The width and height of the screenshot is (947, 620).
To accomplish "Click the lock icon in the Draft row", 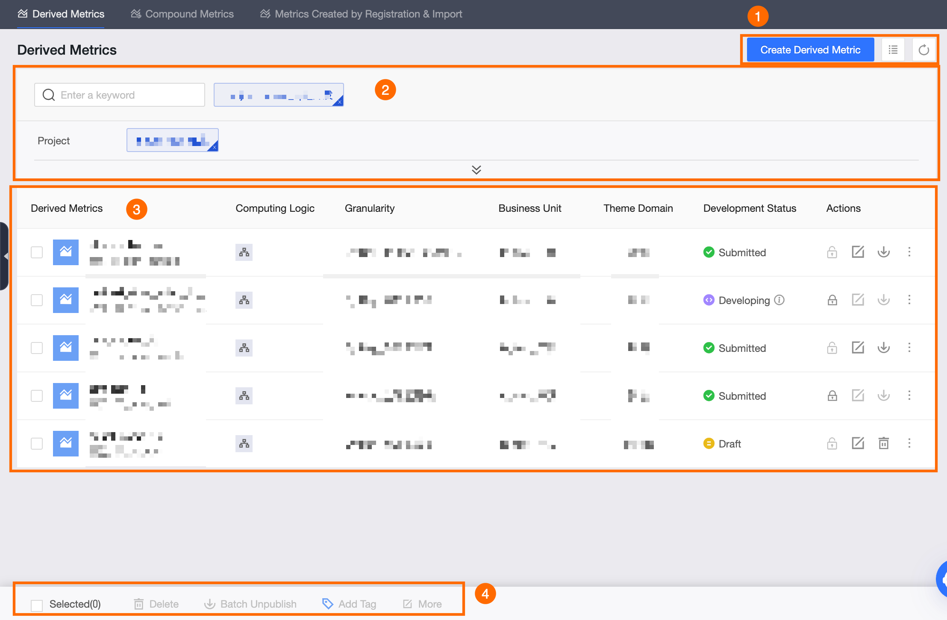I will tap(832, 444).
